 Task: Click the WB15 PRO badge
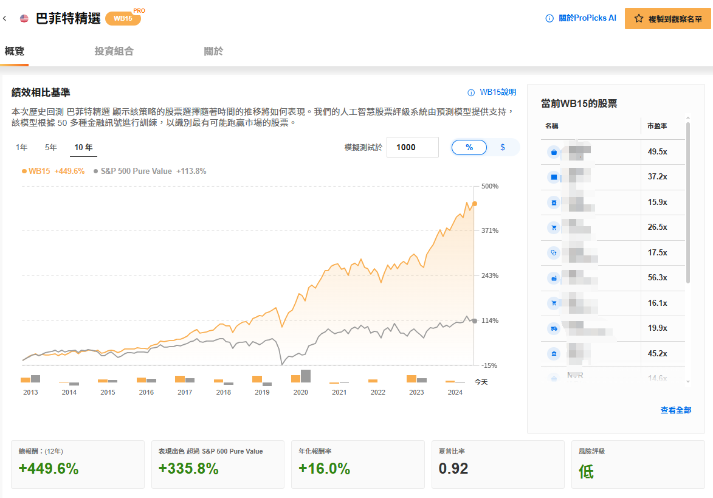[x=123, y=18]
